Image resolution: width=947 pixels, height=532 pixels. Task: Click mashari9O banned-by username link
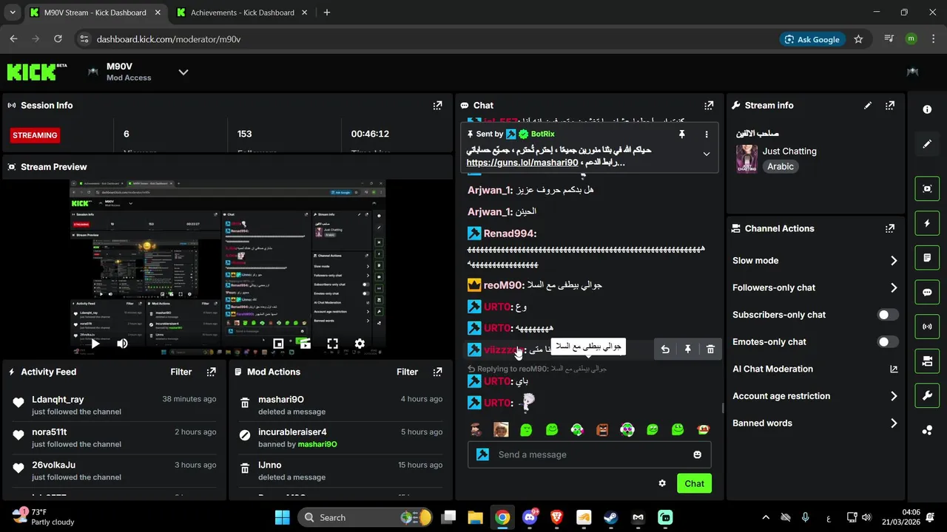317,444
